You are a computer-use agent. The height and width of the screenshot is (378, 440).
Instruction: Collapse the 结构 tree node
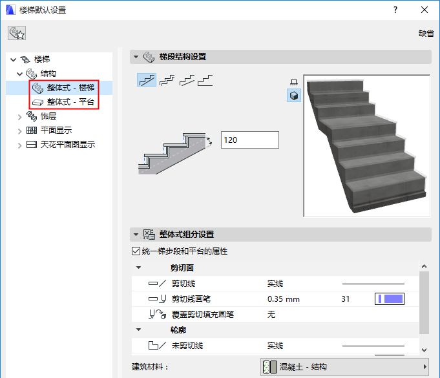pyautogui.click(x=19, y=74)
